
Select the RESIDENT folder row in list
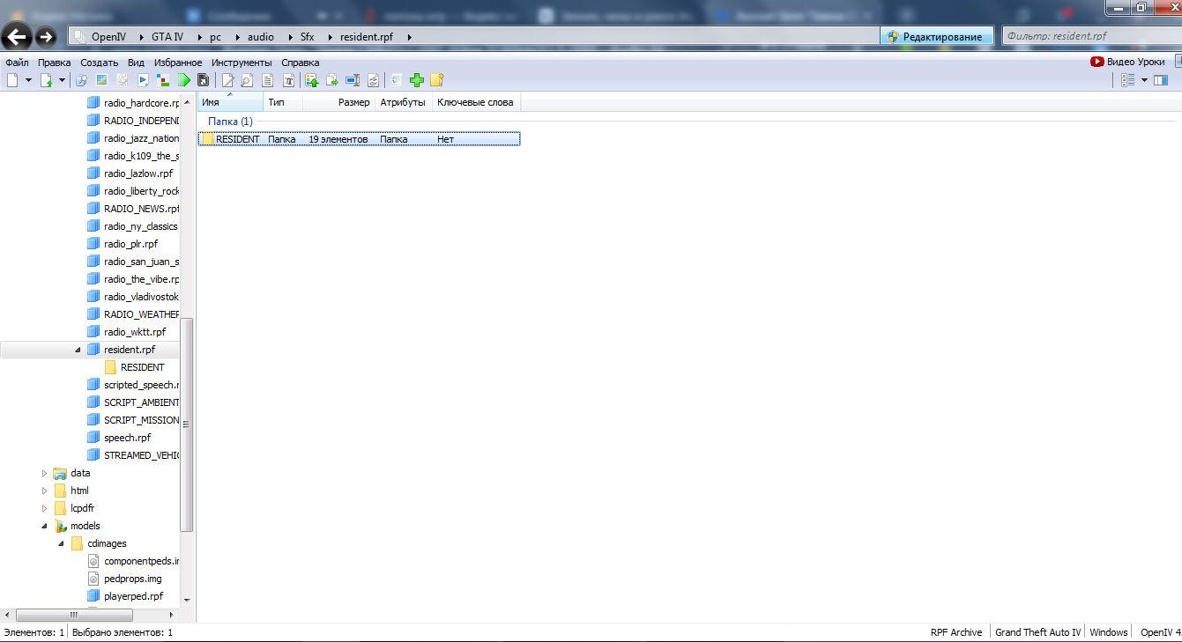tap(359, 139)
